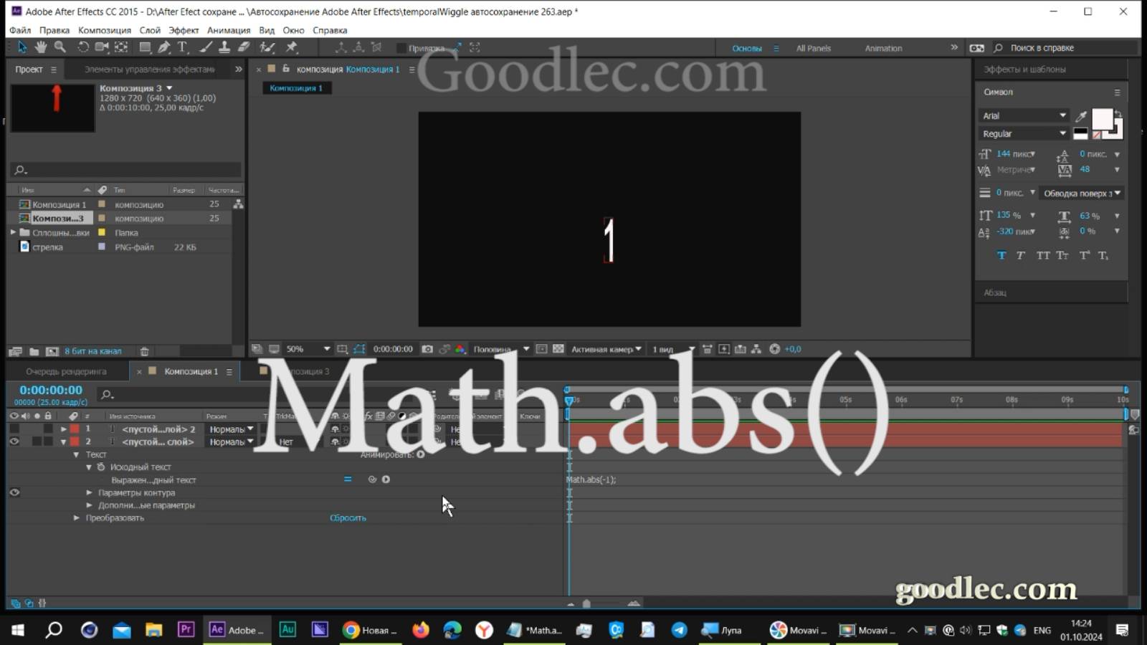Image resolution: width=1147 pixels, height=645 pixels.
Task: Select the Pen tool
Action: point(164,47)
